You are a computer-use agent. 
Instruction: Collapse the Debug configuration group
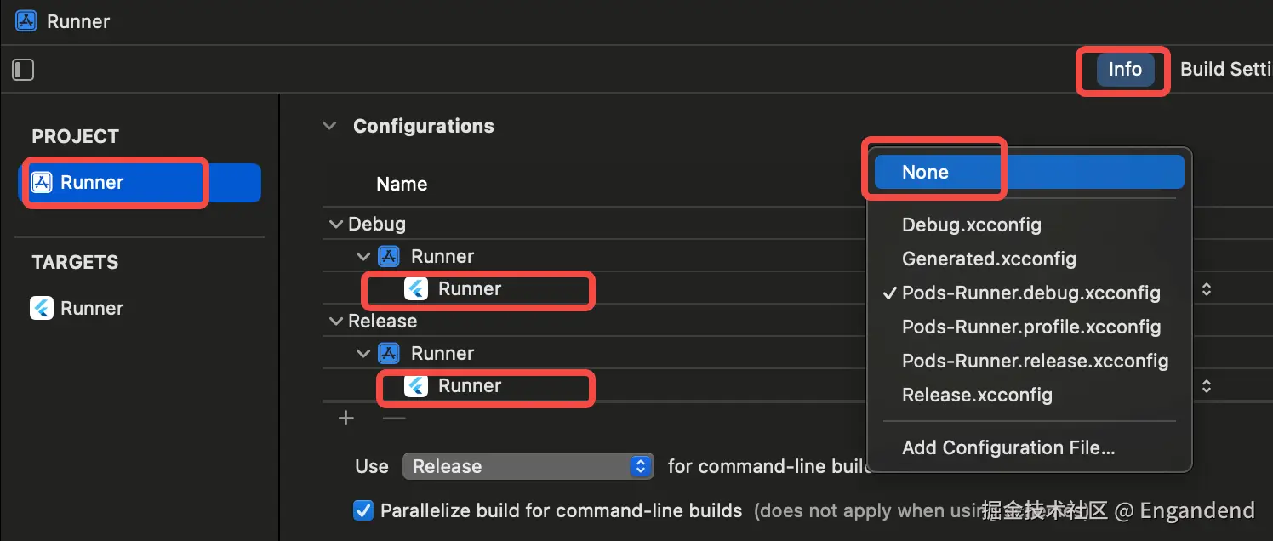tap(337, 225)
